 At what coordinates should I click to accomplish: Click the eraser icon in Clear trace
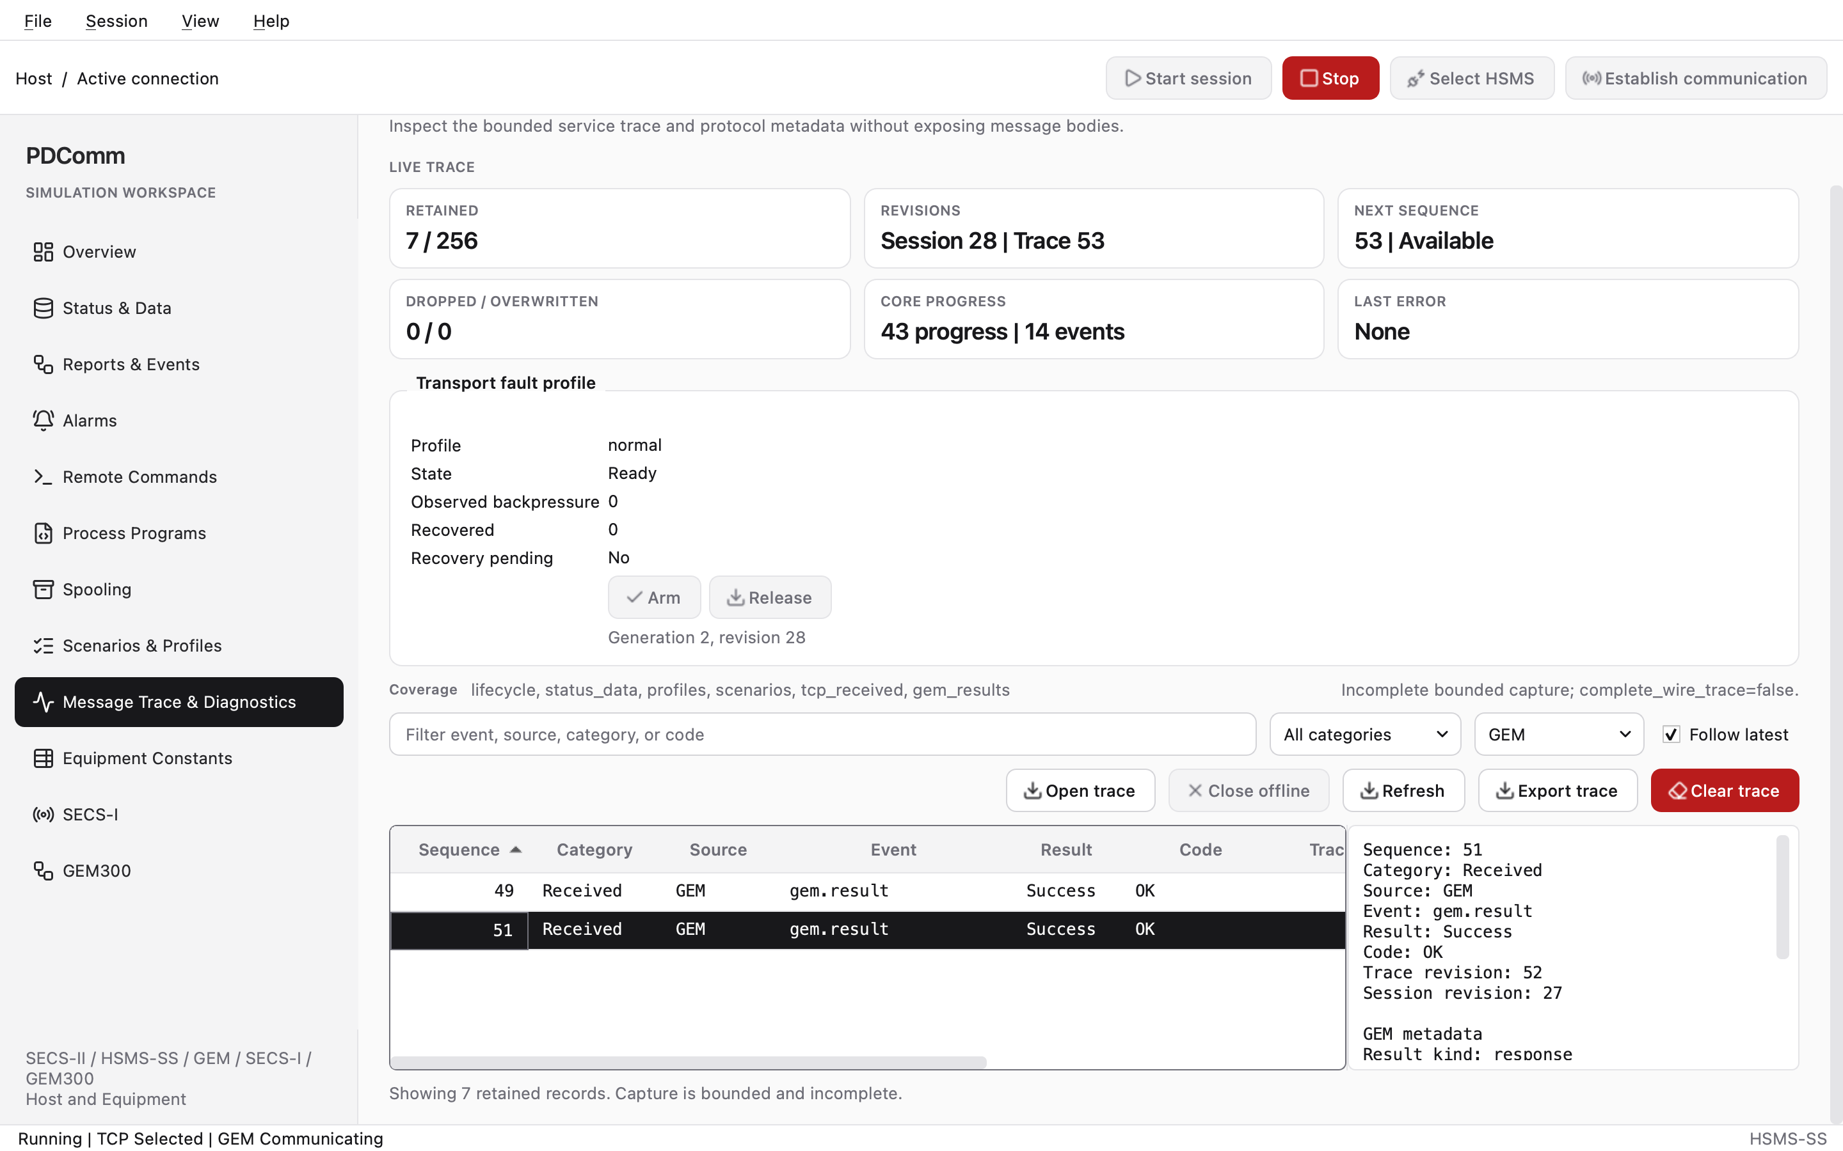[1677, 791]
